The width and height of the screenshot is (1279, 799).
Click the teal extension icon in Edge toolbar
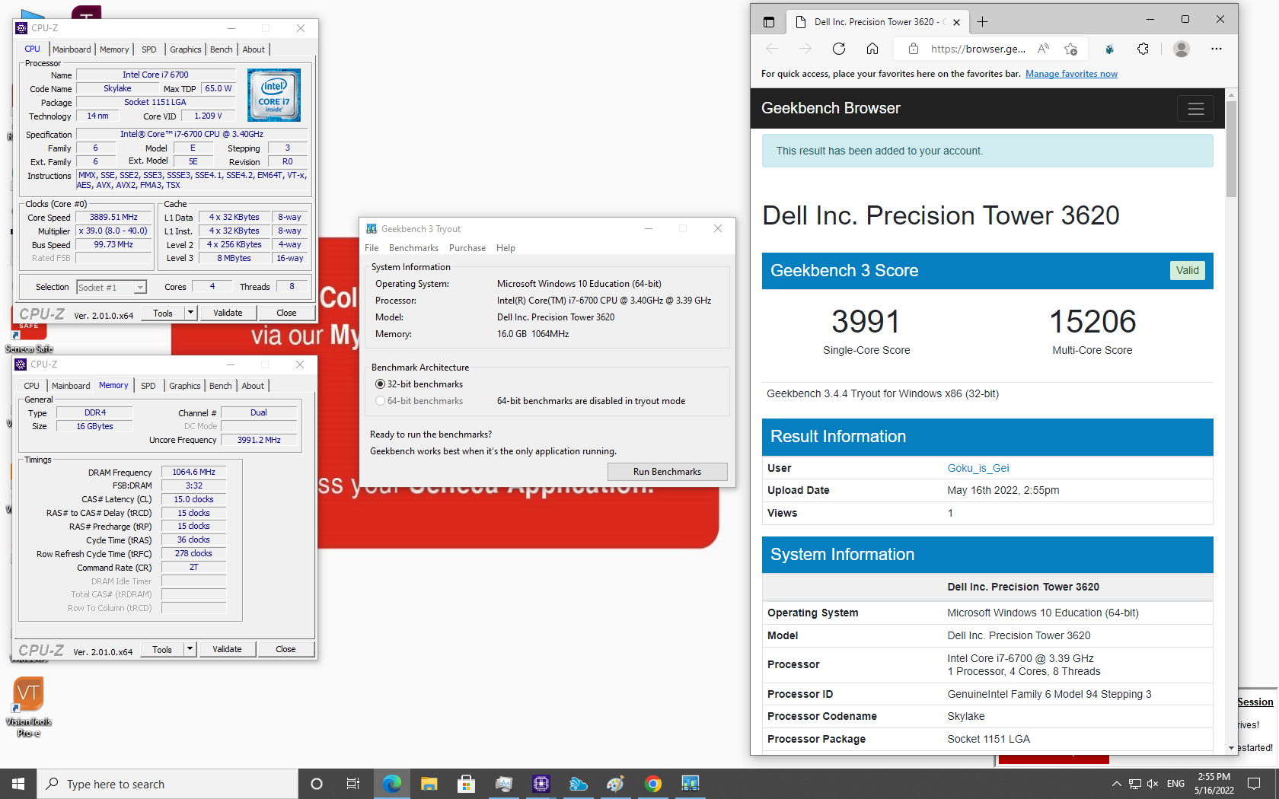tap(1109, 49)
